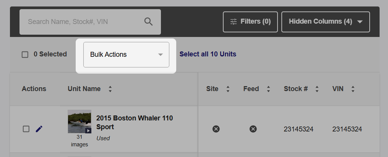Sort the Feed column using arrows
The image size is (388, 157).
tap(268, 89)
